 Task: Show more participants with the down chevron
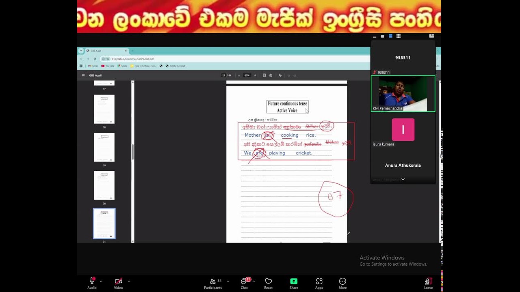tap(403, 179)
